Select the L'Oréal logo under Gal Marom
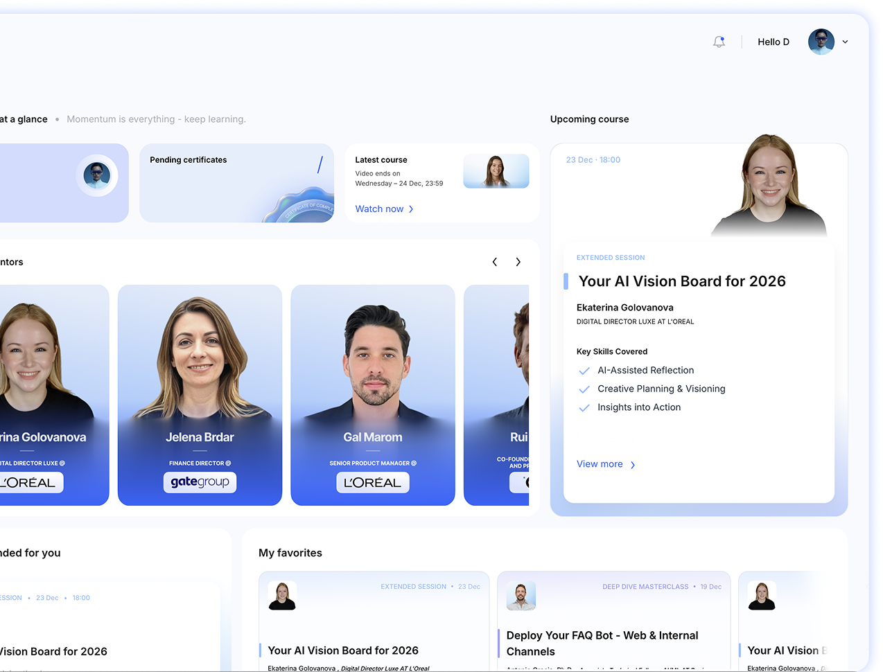Viewport: 883px width, 672px height. pyautogui.click(x=372, y=482)
